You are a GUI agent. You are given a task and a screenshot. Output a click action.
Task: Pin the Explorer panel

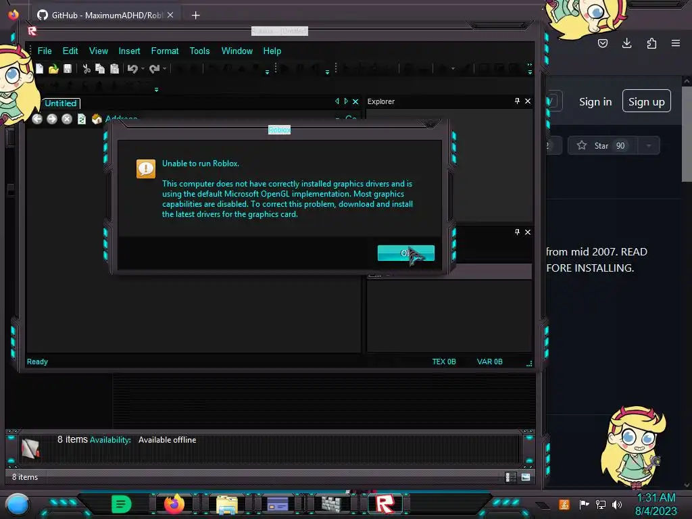tap(517, 101)
